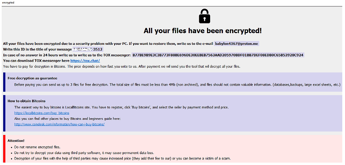Viewport: 345px width, 165px height.
Task: Click the 'All your files have been encrypted!' heading
Action: [202, 31]
